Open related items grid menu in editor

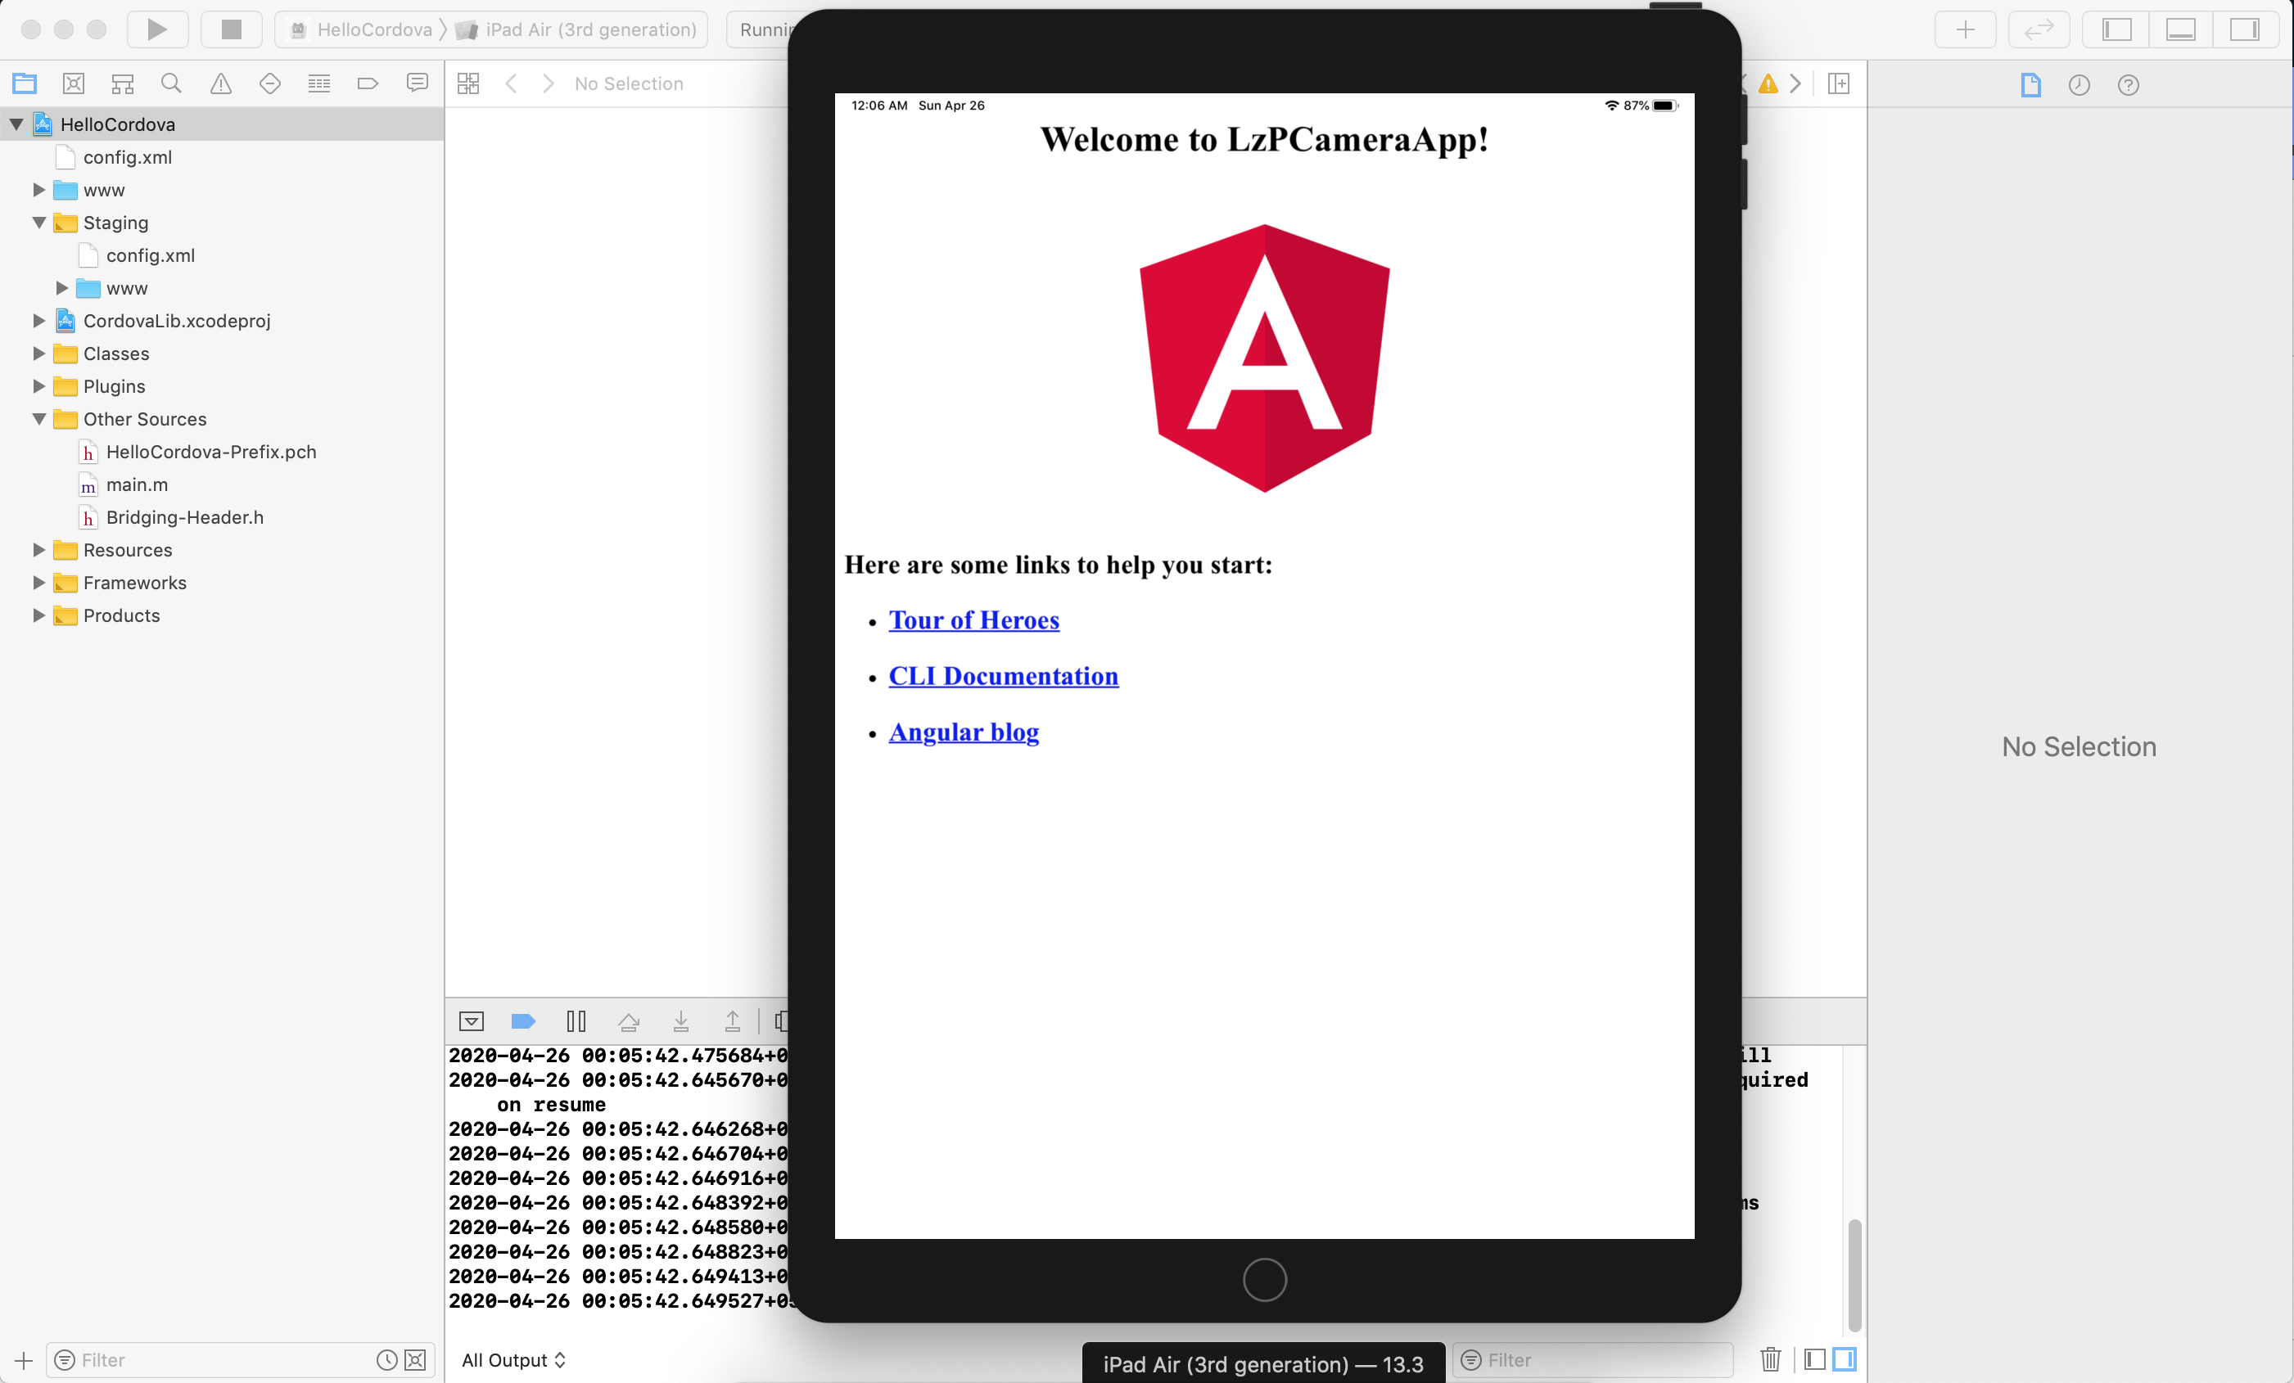(468, 83)
